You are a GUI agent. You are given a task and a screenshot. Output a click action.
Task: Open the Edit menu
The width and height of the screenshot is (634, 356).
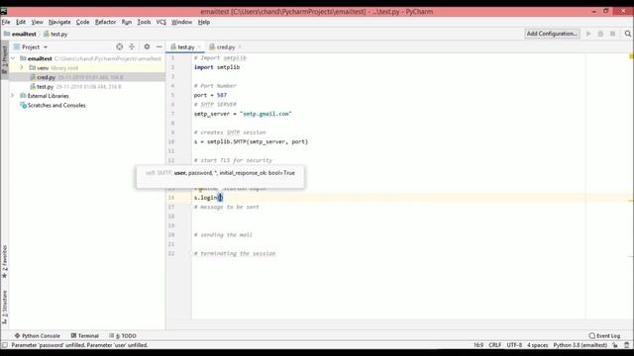pyautogui.click(x=21, y=22)
